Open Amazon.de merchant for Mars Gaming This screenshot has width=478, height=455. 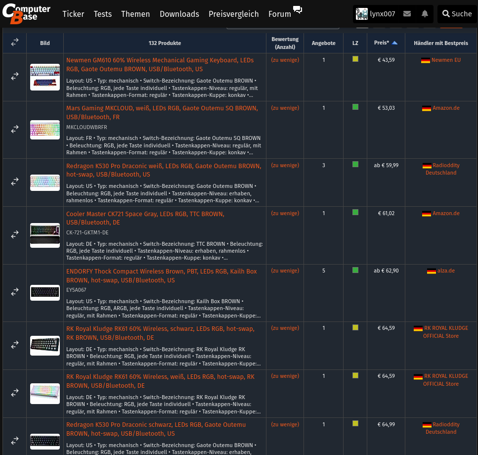pyautogui.click(x=446, y=108)
